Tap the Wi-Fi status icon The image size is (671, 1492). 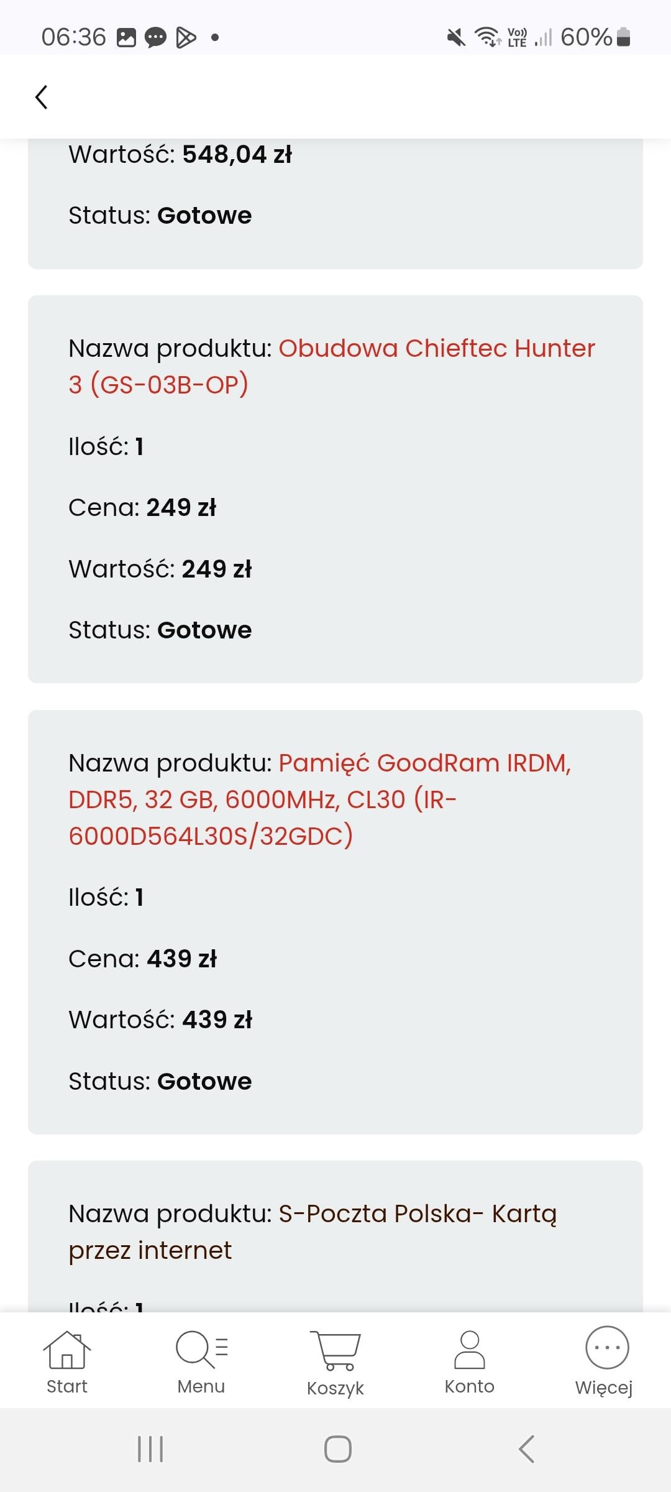click(x=488, y=37)
